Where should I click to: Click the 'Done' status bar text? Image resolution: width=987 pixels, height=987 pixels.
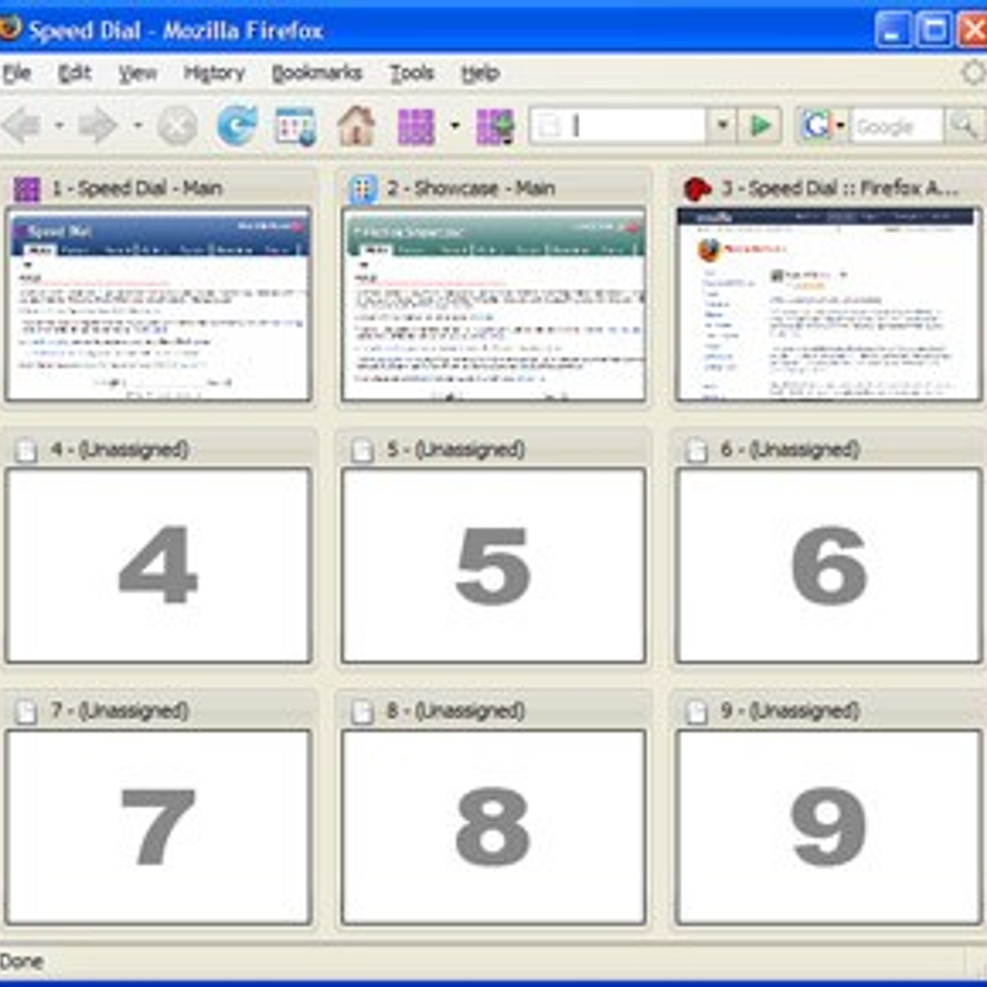[22, 961]
